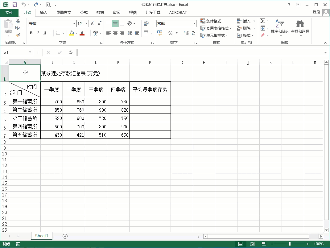The height and width of the screenshot is (248, 330).
Task: Toggle Italic formatting
Action: (x=38, y=33)
